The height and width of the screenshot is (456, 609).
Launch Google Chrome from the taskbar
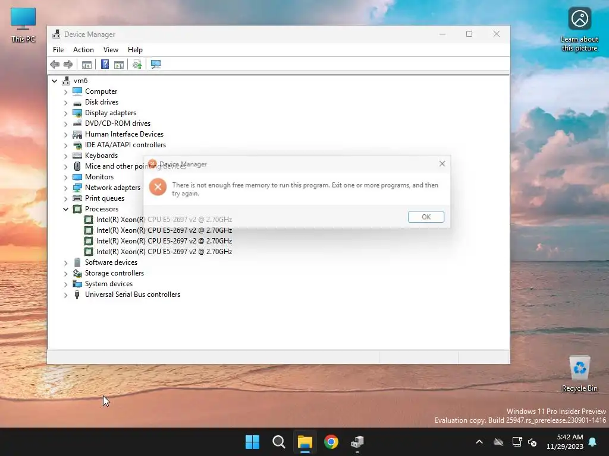click(331, 442)
